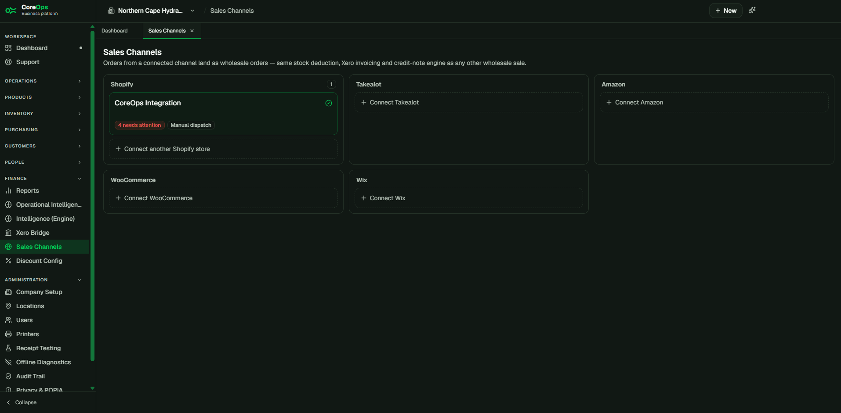The image size is (841, 413).
Task: Open Users people icon
Action: (8, 320)
